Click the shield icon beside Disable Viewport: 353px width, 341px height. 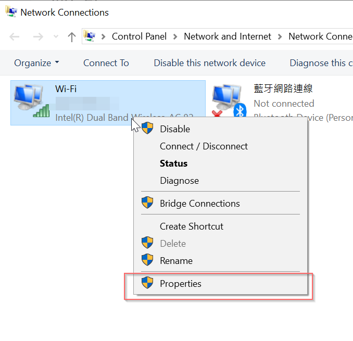[x=147, y=128]
